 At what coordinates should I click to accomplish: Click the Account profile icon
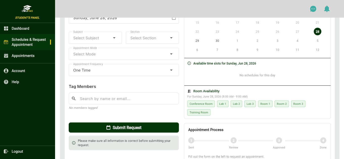click(6, 71)
